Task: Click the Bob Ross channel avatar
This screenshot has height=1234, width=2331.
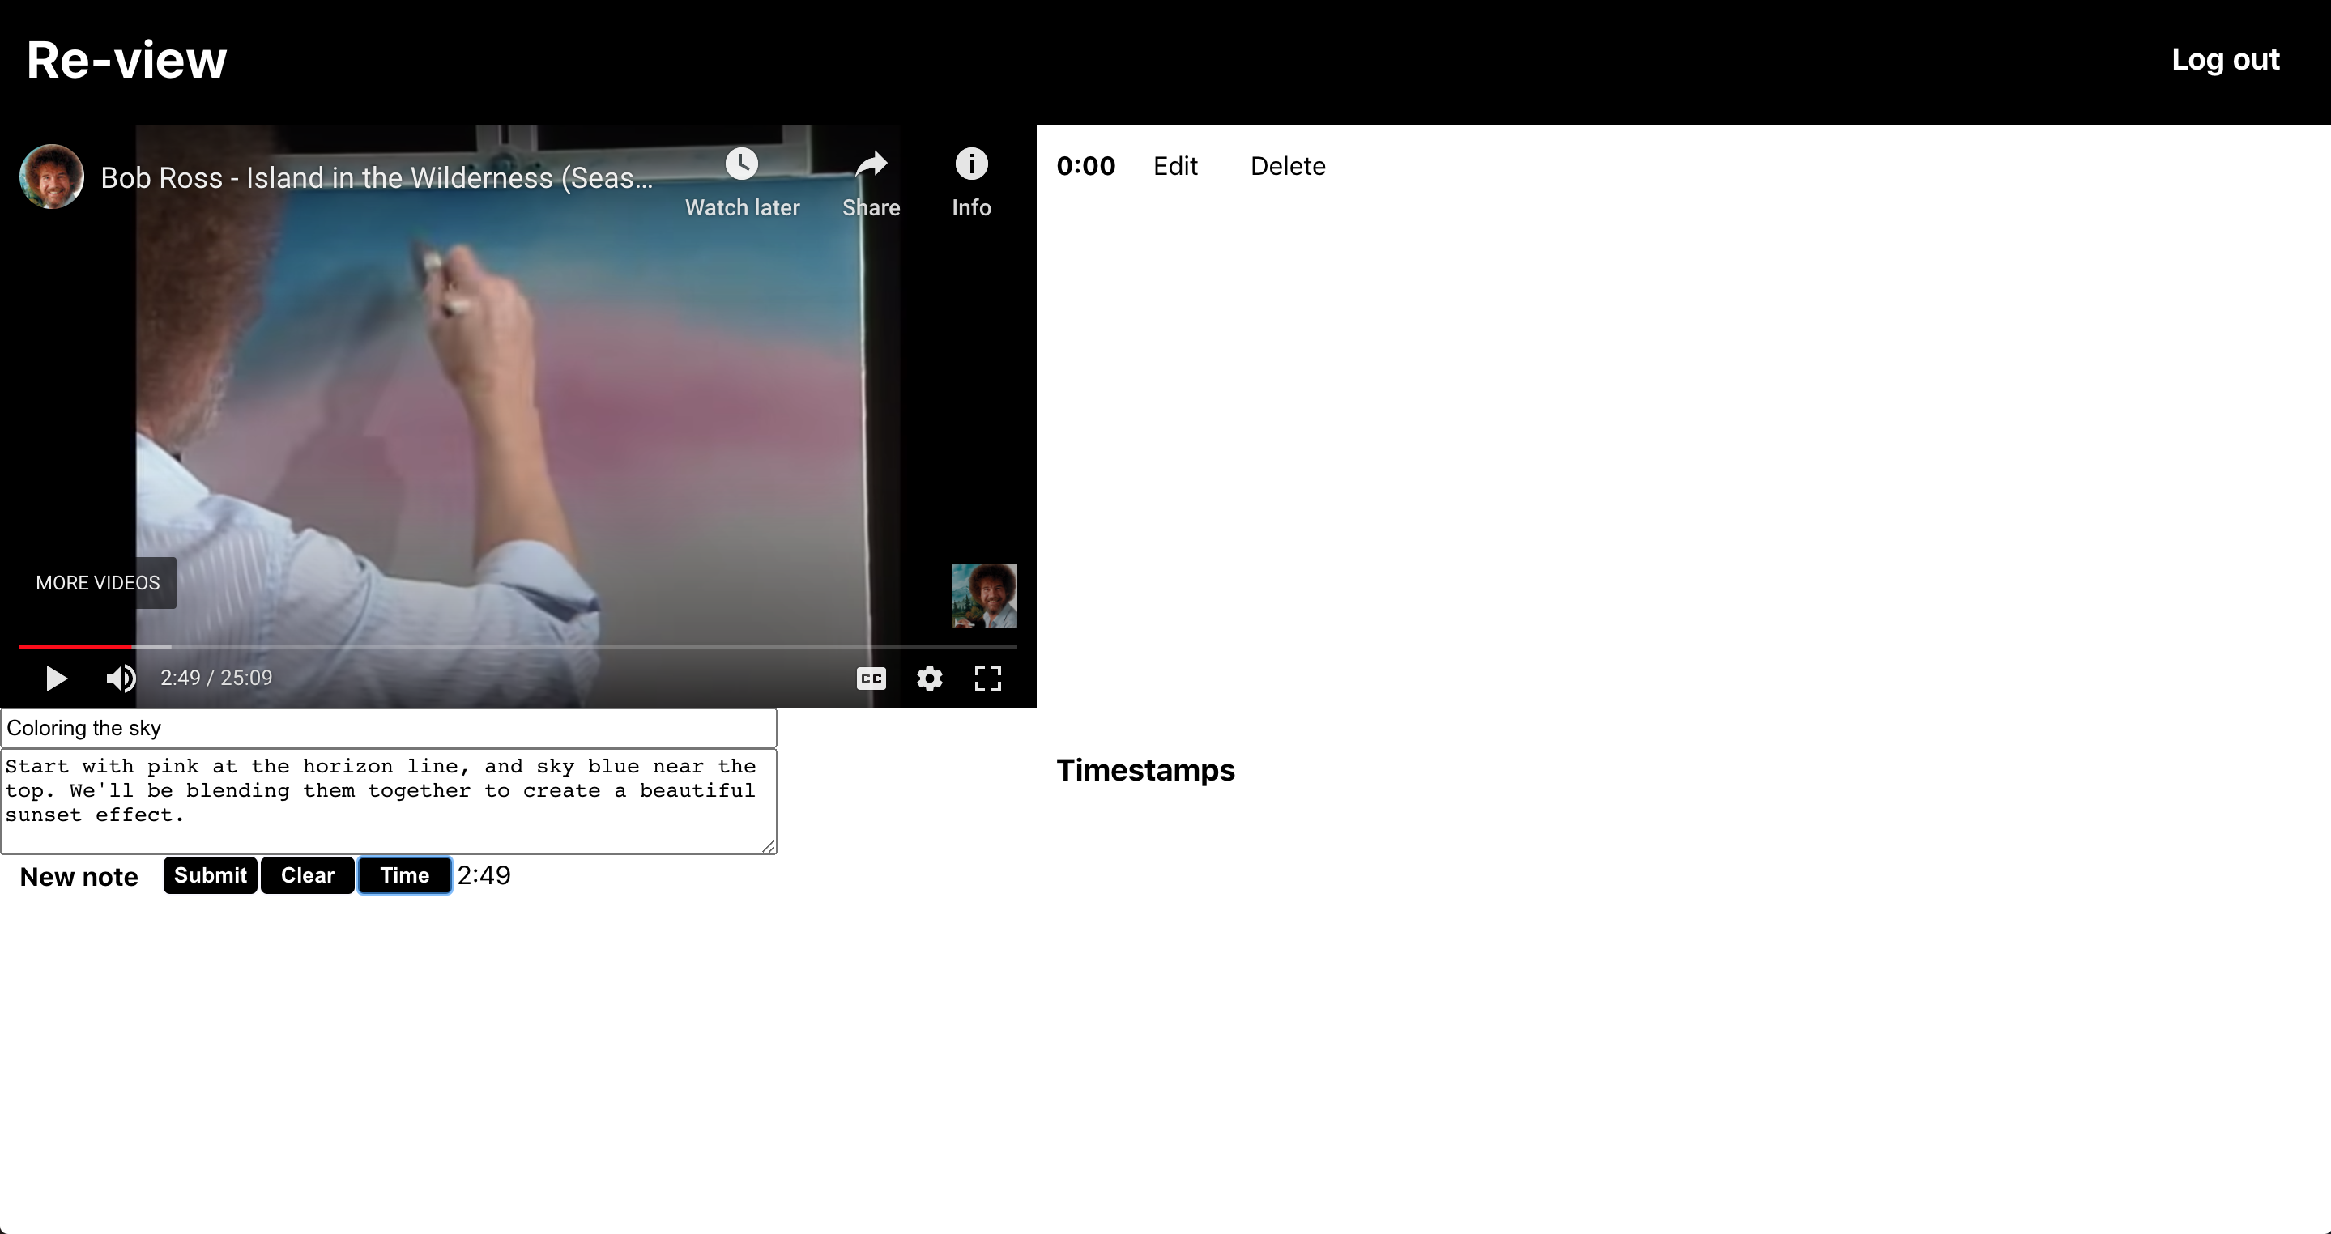Action: click(52, 177)
